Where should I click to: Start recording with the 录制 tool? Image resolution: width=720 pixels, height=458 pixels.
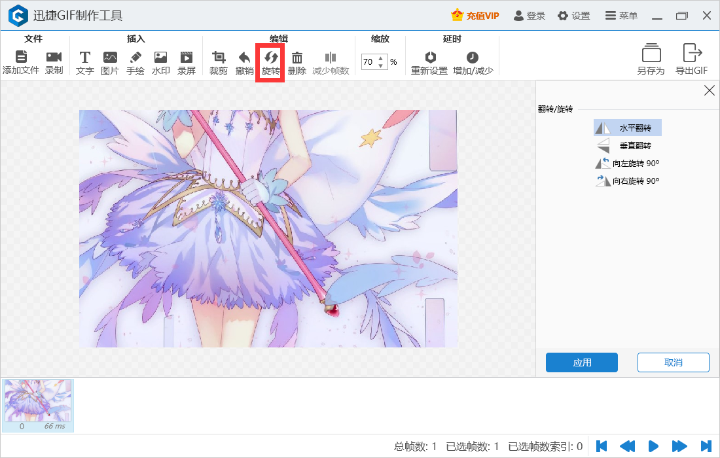54,63
